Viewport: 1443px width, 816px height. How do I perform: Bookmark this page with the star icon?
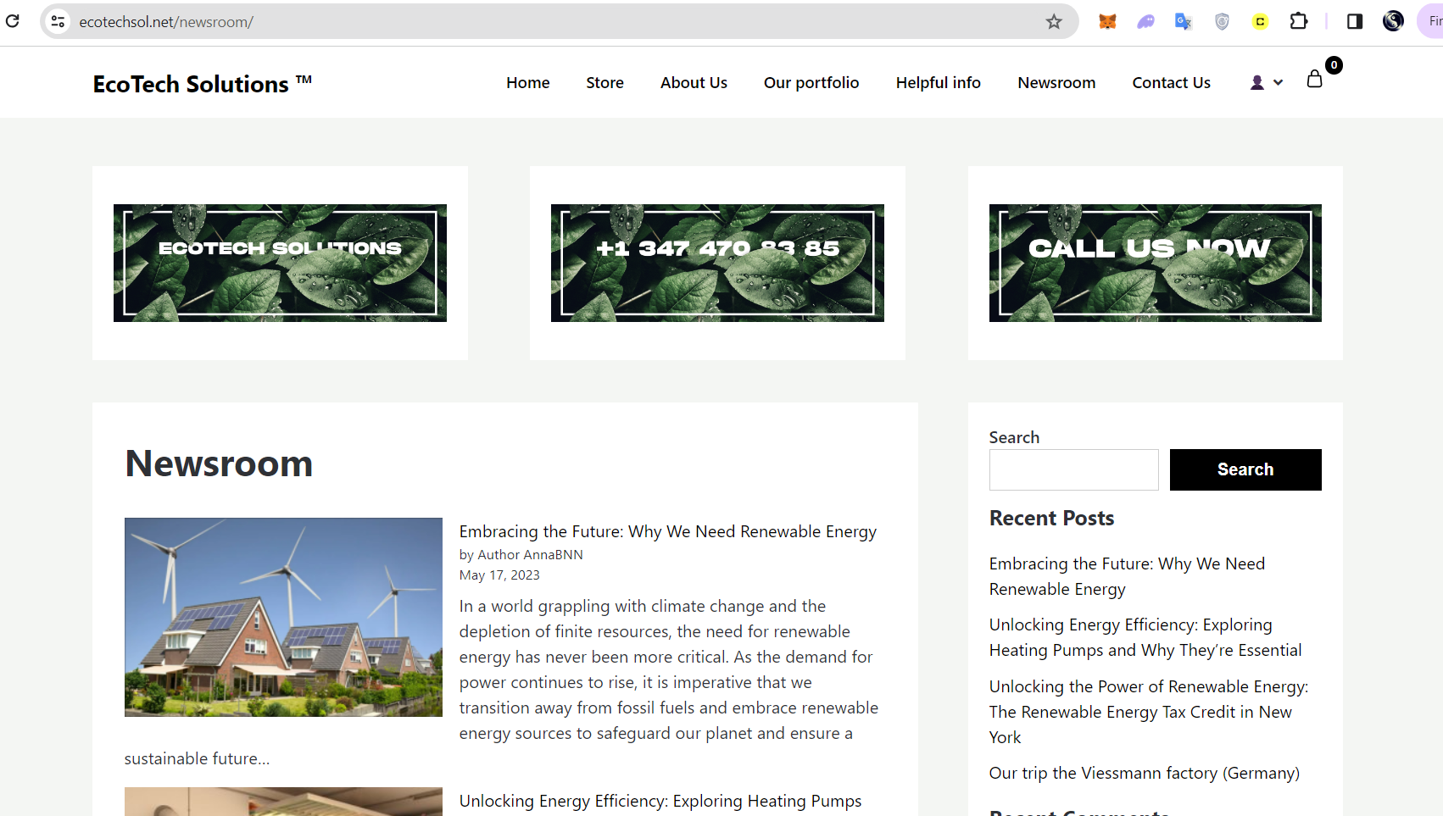(x=1054, y=22)
